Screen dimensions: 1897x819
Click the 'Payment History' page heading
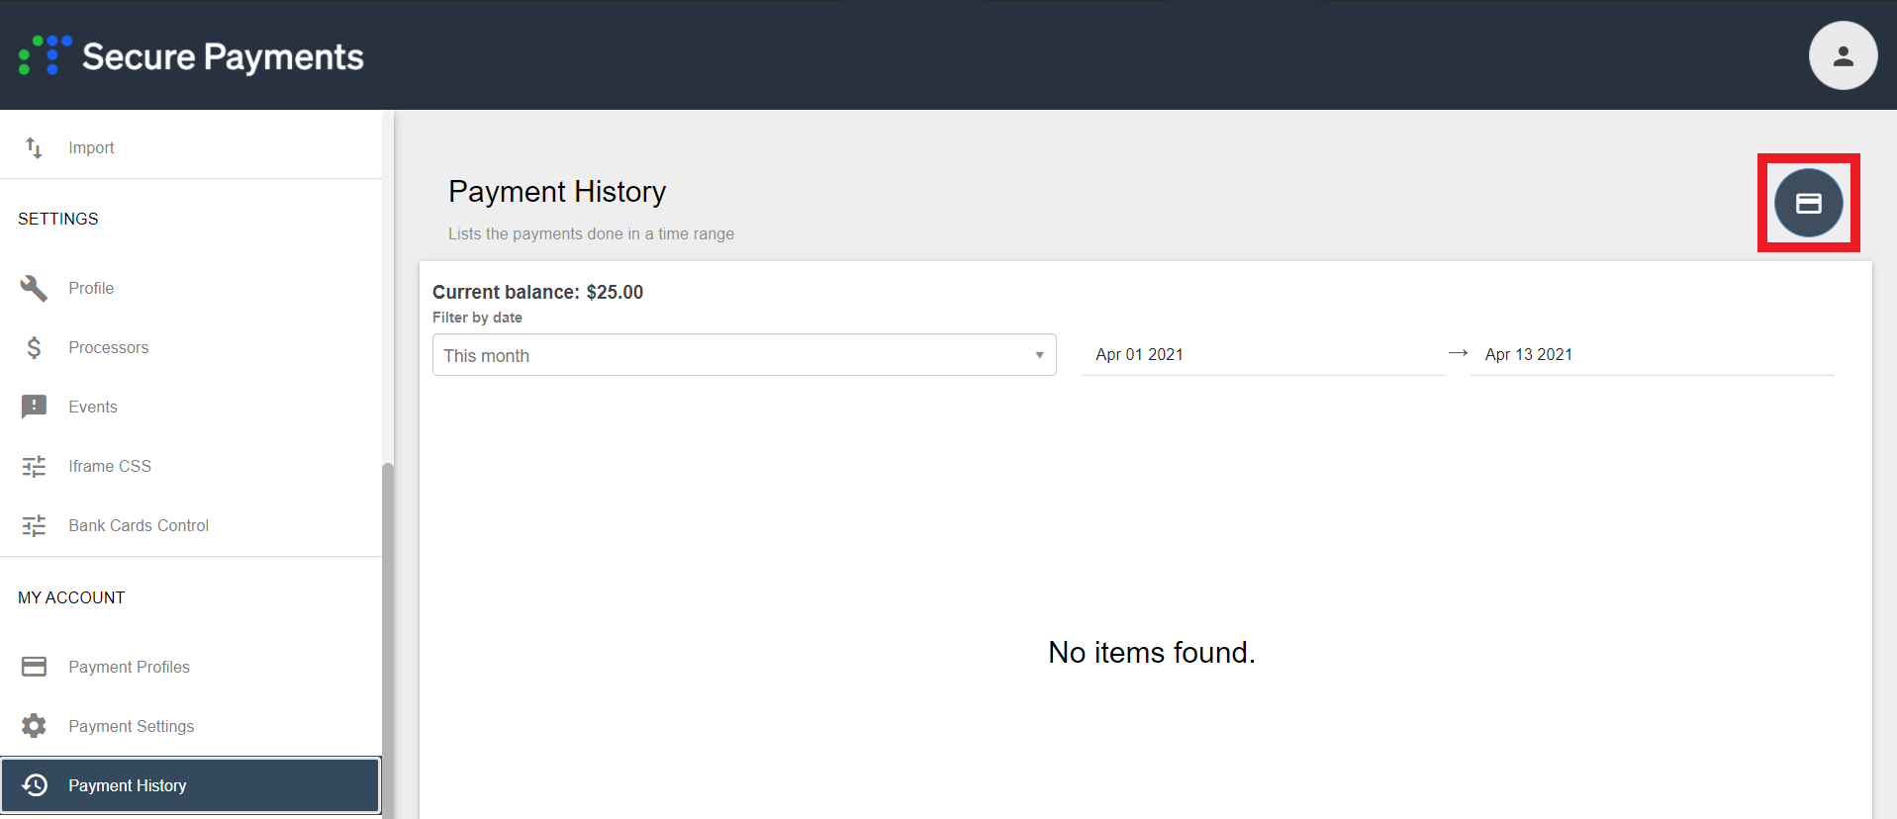557,191
